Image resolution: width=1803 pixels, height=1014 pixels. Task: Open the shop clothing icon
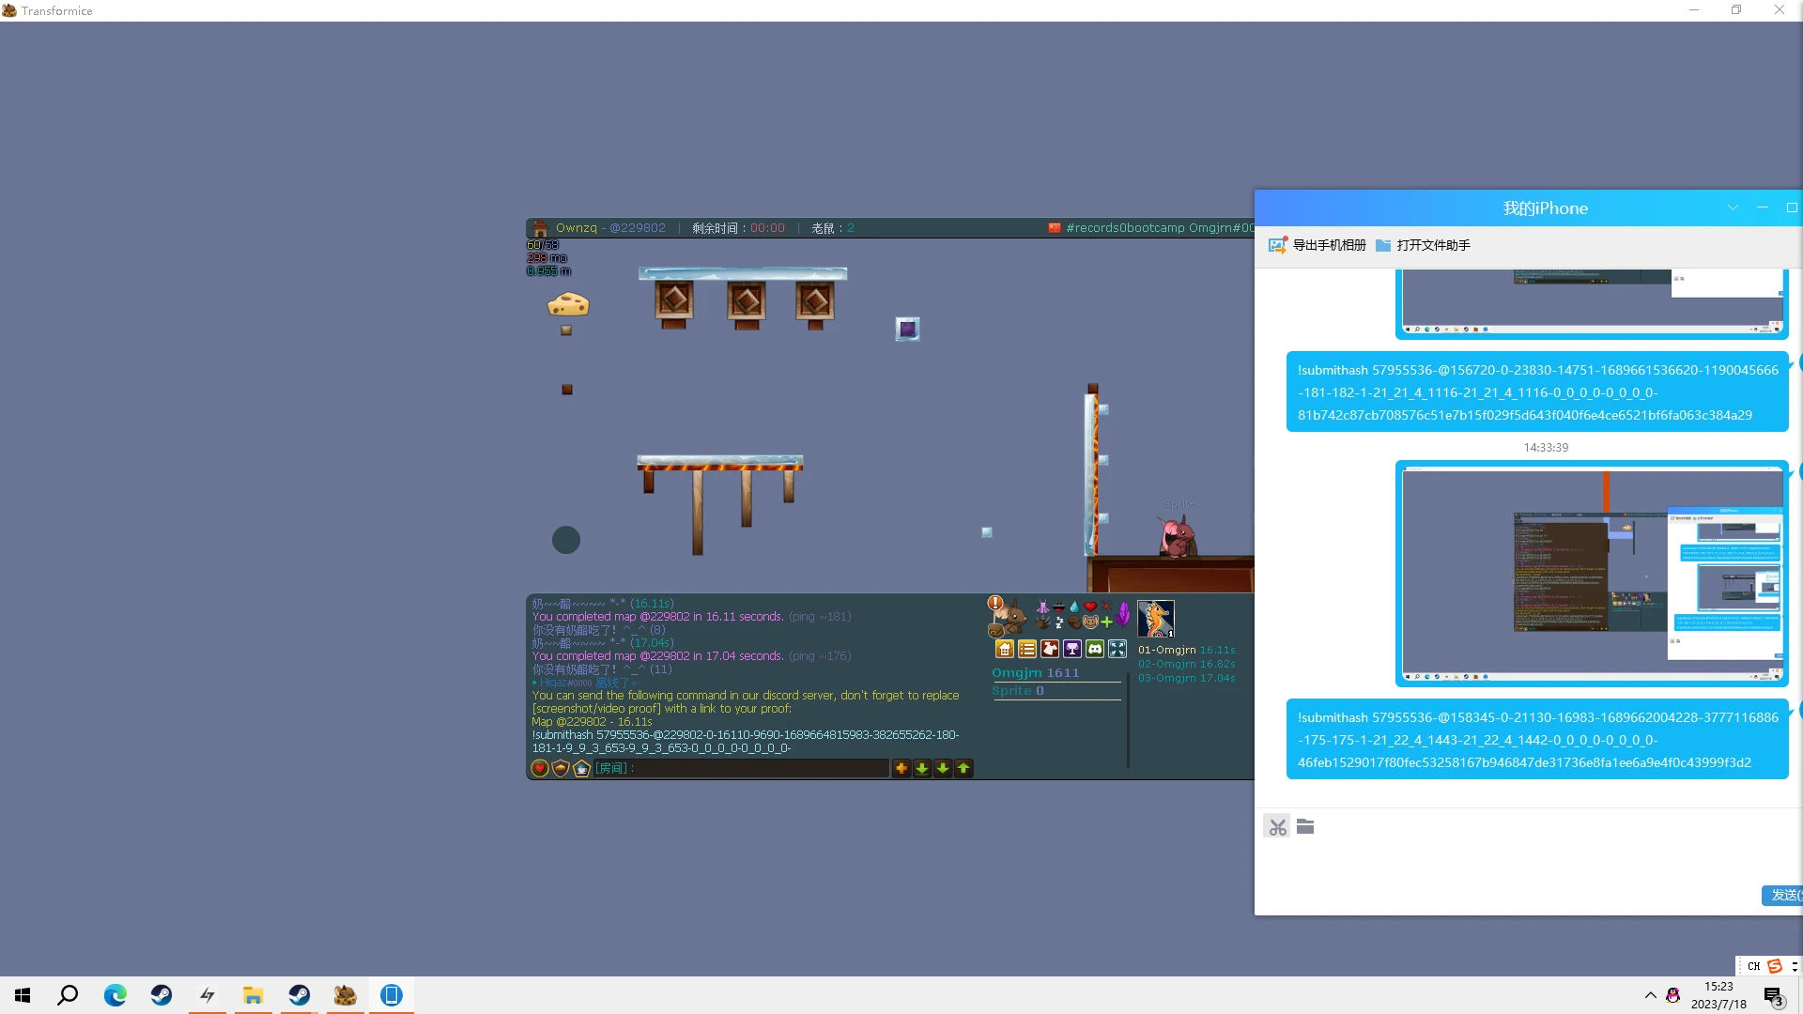pos(1050,649)
